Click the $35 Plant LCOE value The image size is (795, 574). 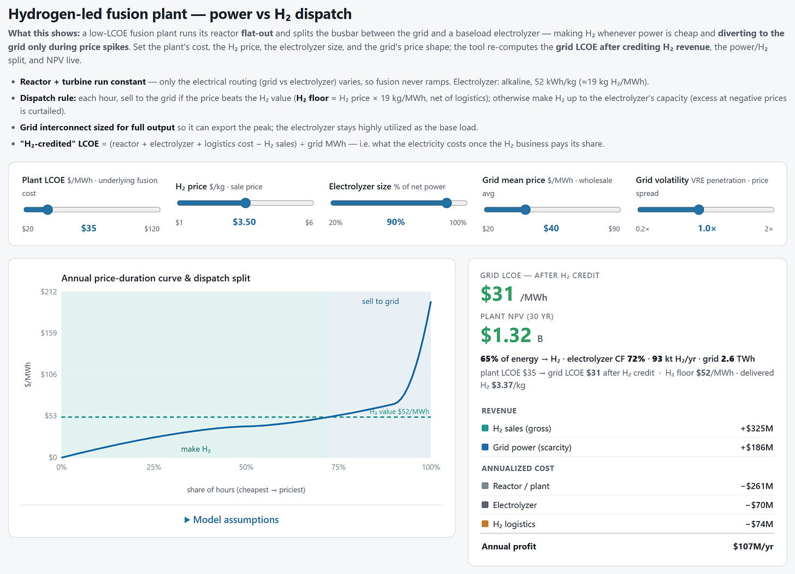click(x=89, y=229)
